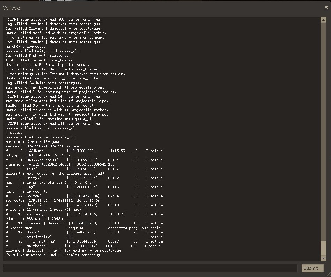Click the Console title text
This screenshot has height=277, width=331.
click(x=11, y=8)
